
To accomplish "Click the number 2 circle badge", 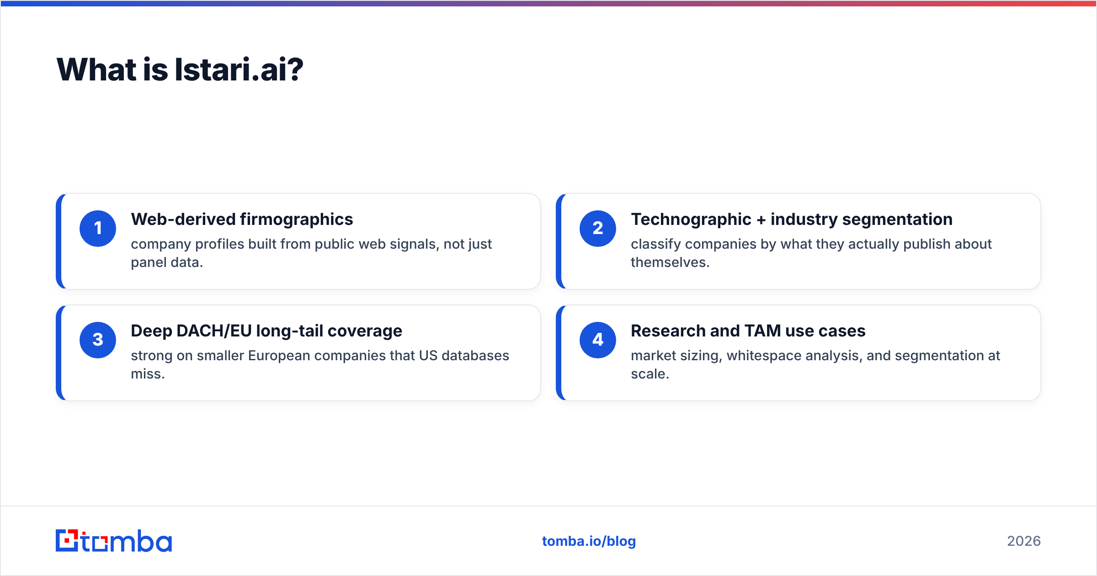I will [598, 229].
